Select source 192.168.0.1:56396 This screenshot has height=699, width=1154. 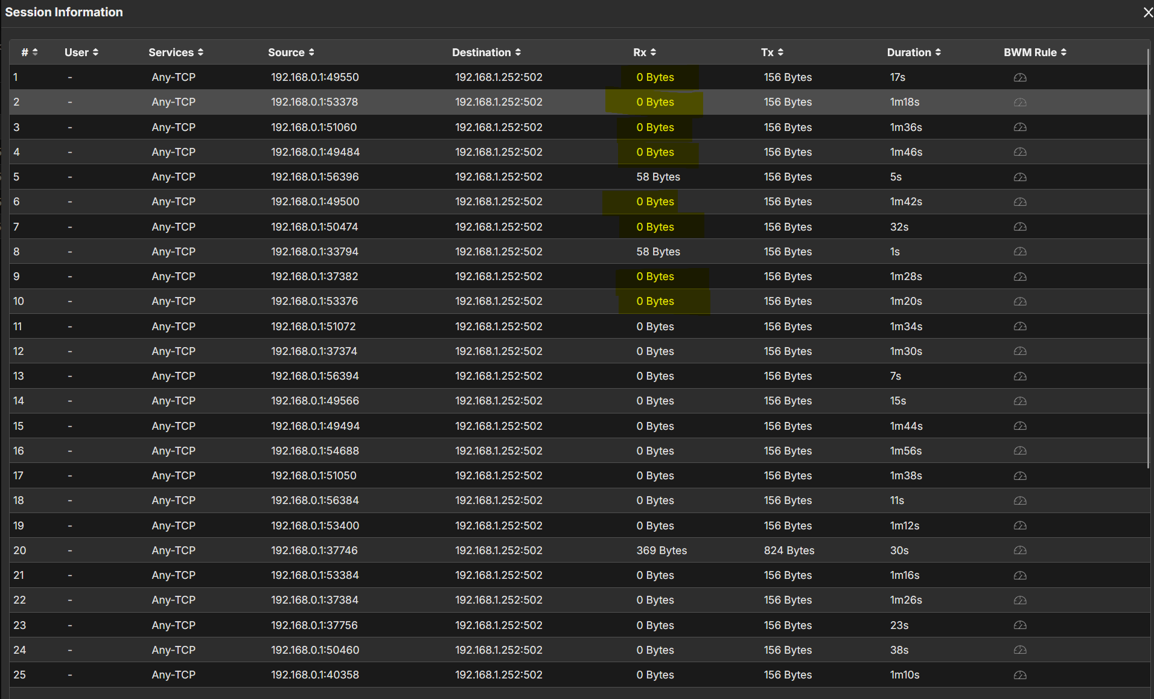315,177
